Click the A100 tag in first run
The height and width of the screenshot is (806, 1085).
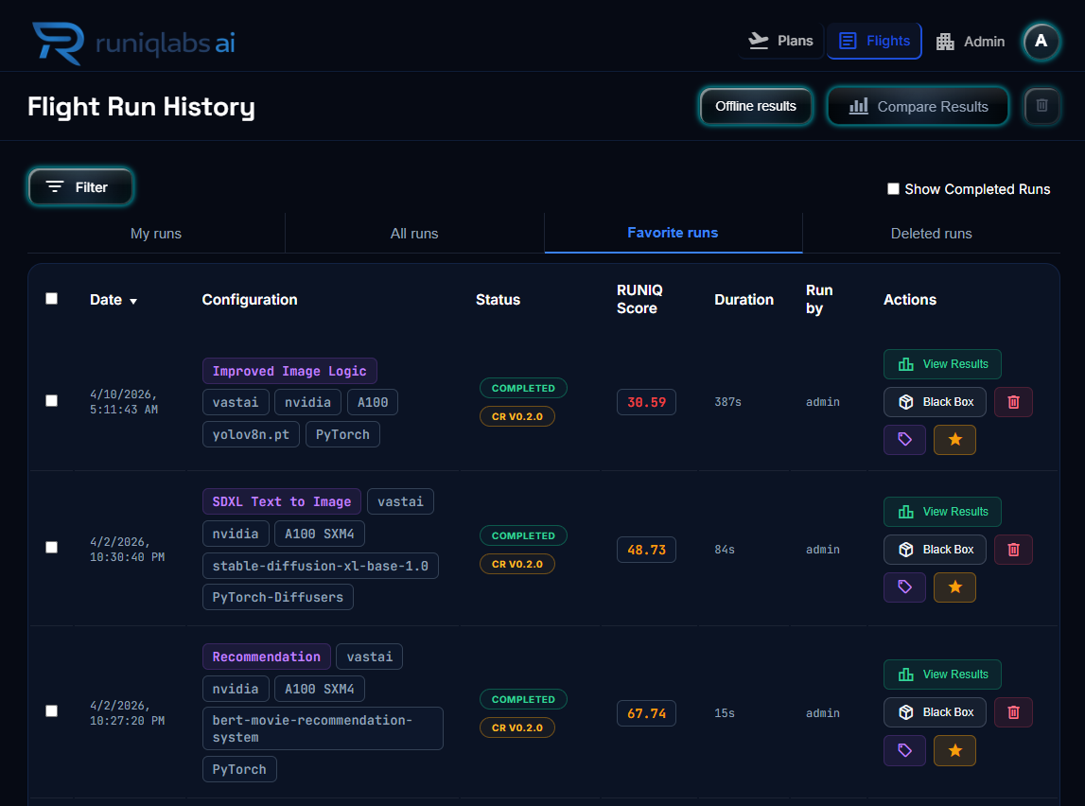[373, 402]
